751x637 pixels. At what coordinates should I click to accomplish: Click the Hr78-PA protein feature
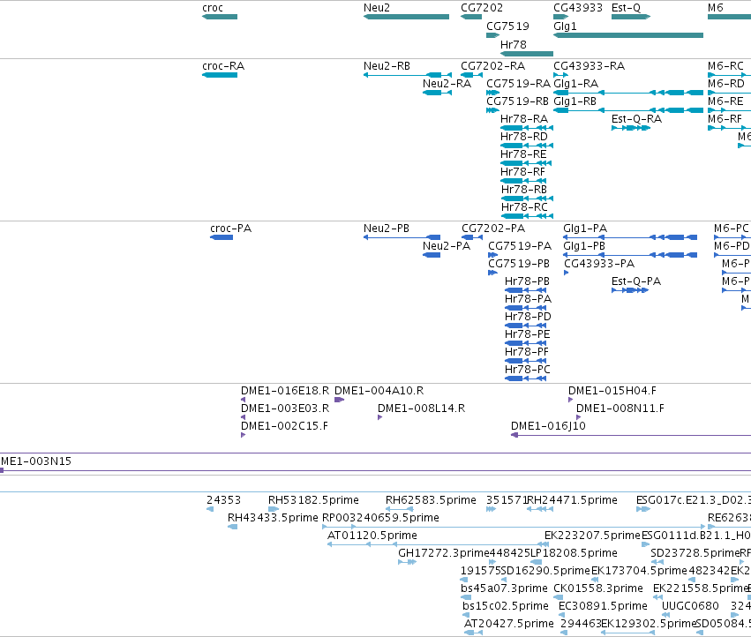[x=525, y=308]
